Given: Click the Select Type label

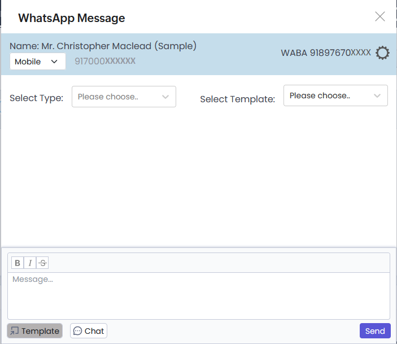Looking at the screenshot, I should tap(37, 98).
